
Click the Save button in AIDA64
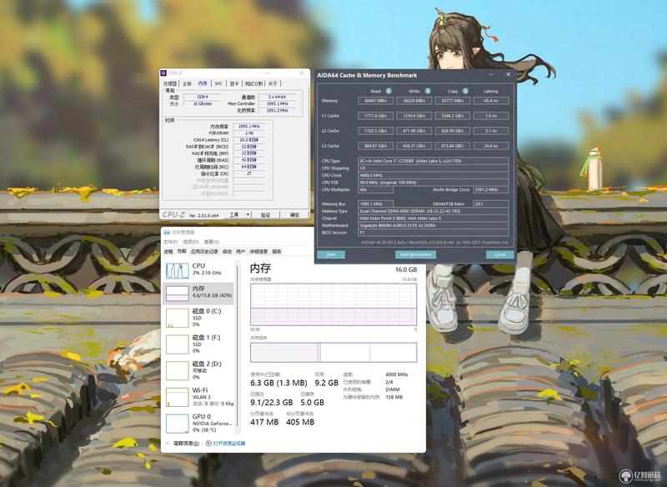tap(330, 254)
